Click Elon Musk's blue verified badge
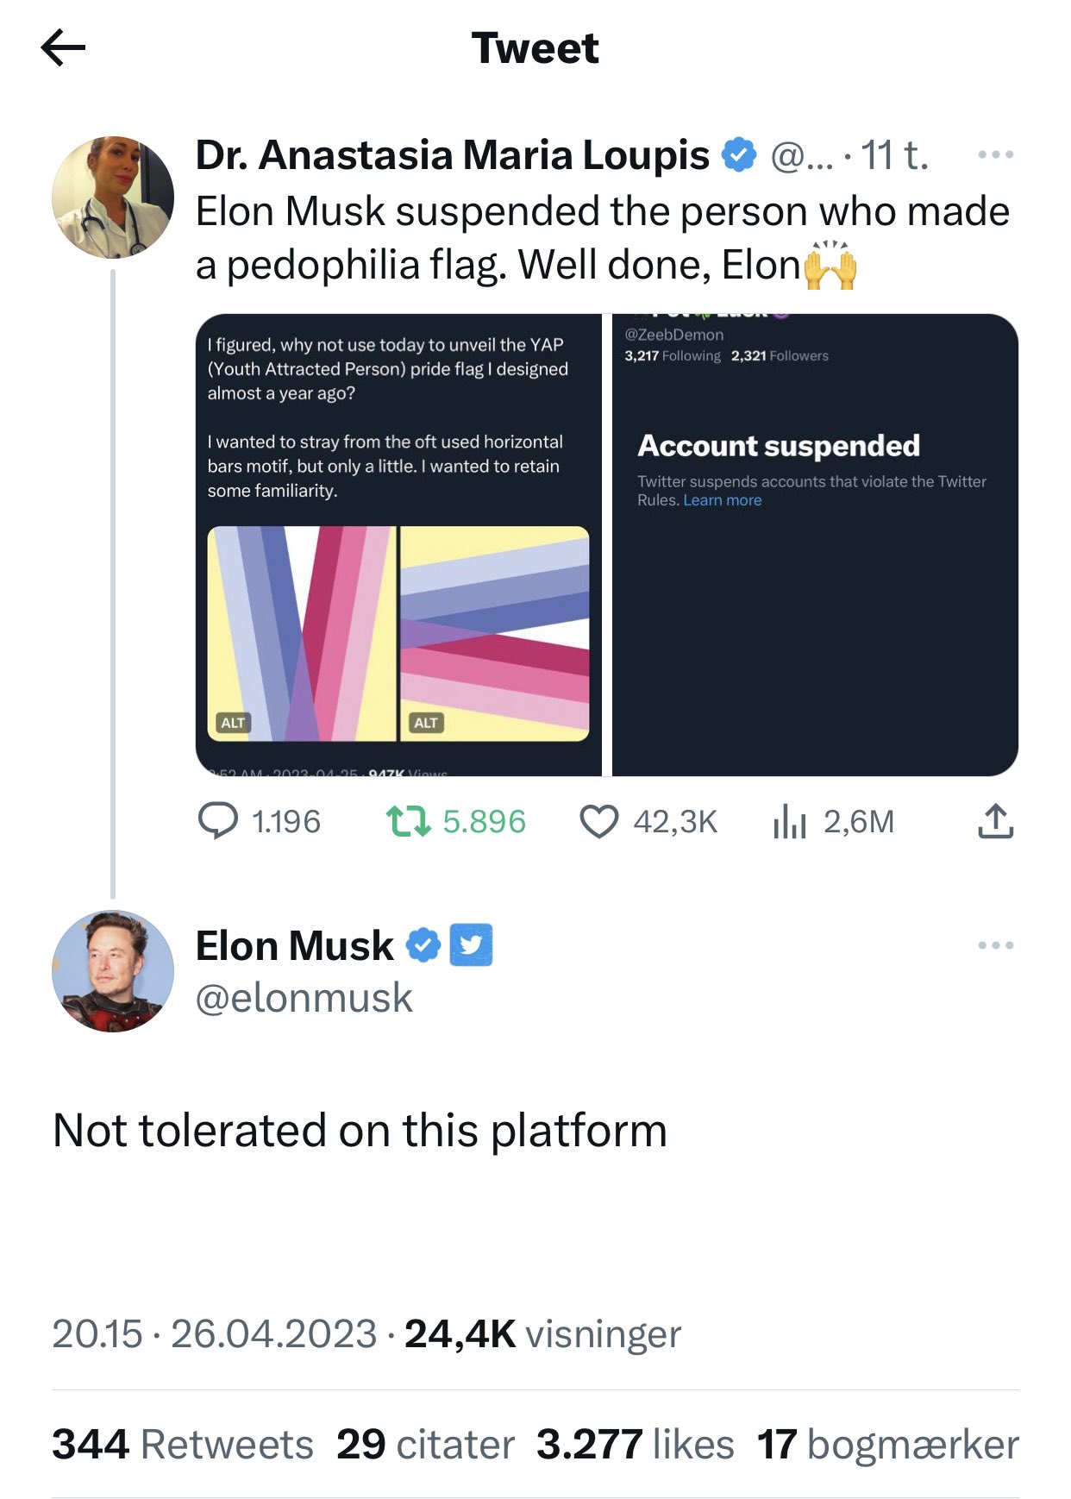Screen dimensions: 1071x1499 pos(423,946)
